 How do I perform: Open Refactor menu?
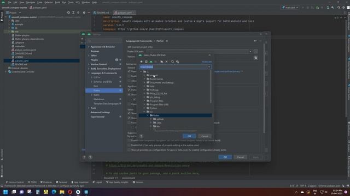pos(49,2)
